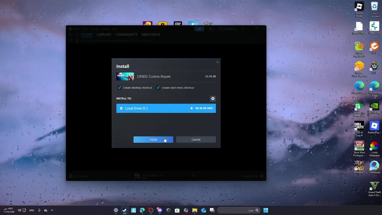Select Local Drive (C:) install location
This screenshot has width=382, height=215.
tap(166, 108)
